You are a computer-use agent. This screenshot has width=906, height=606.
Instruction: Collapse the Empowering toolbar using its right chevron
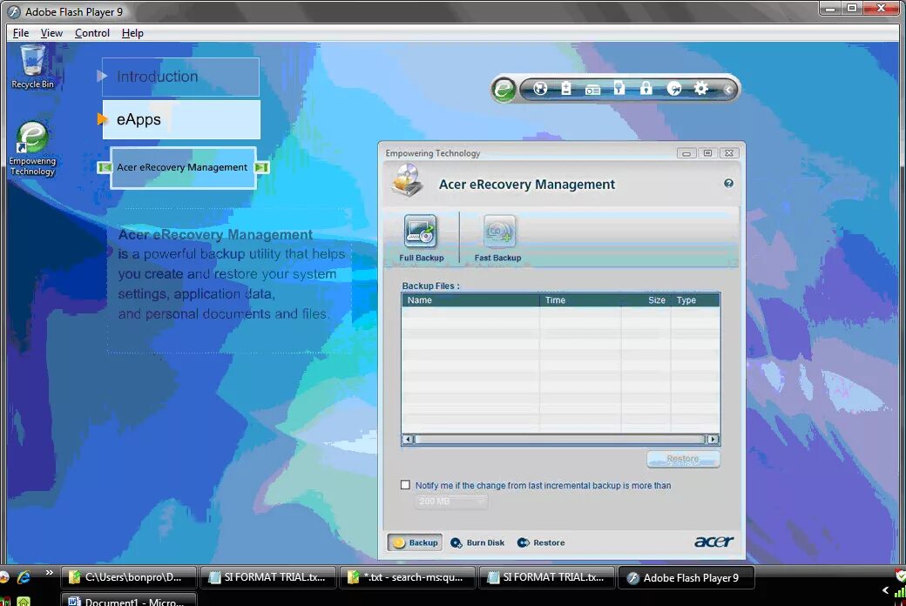pos(729,89)
